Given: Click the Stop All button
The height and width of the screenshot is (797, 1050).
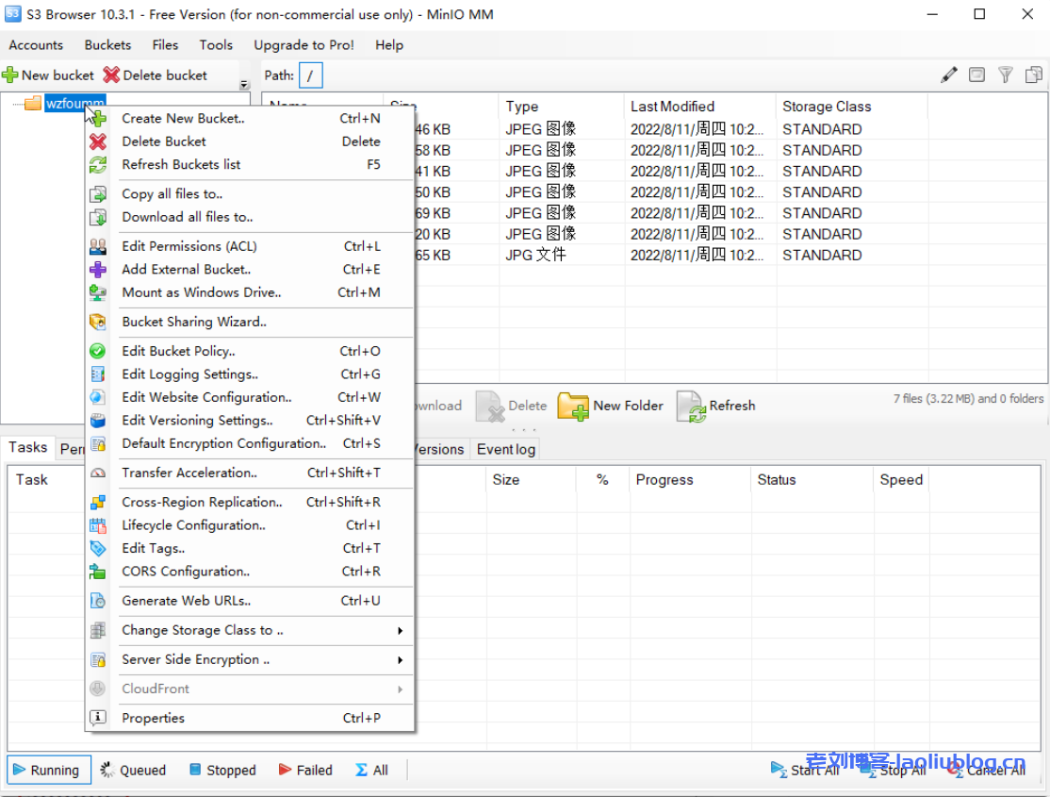Looking at the screenshot, I should (894, 770).
